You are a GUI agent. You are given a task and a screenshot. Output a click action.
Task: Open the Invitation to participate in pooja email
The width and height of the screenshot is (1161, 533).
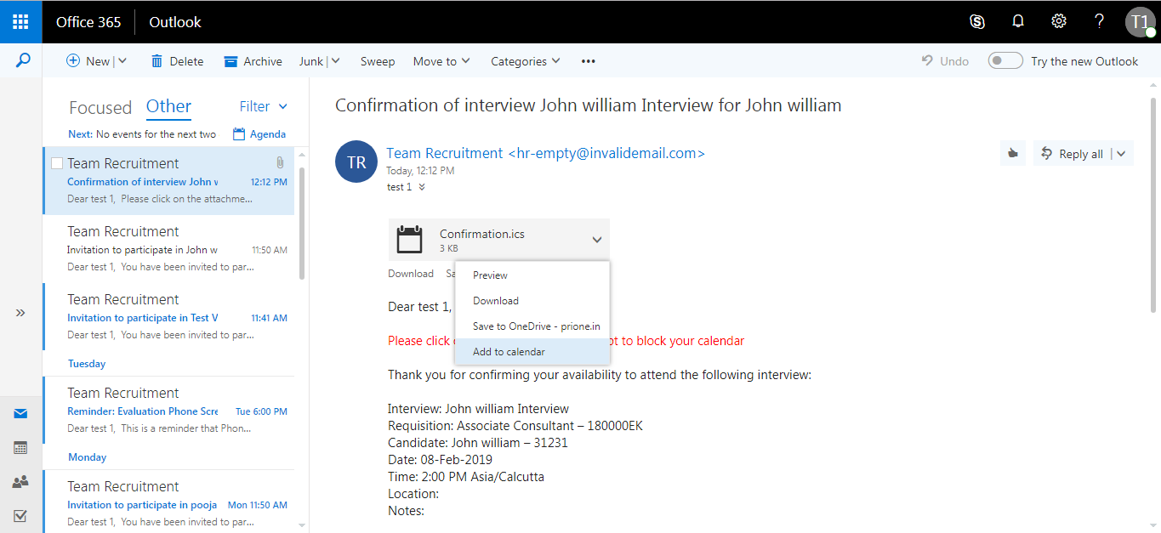pos(168,503)
